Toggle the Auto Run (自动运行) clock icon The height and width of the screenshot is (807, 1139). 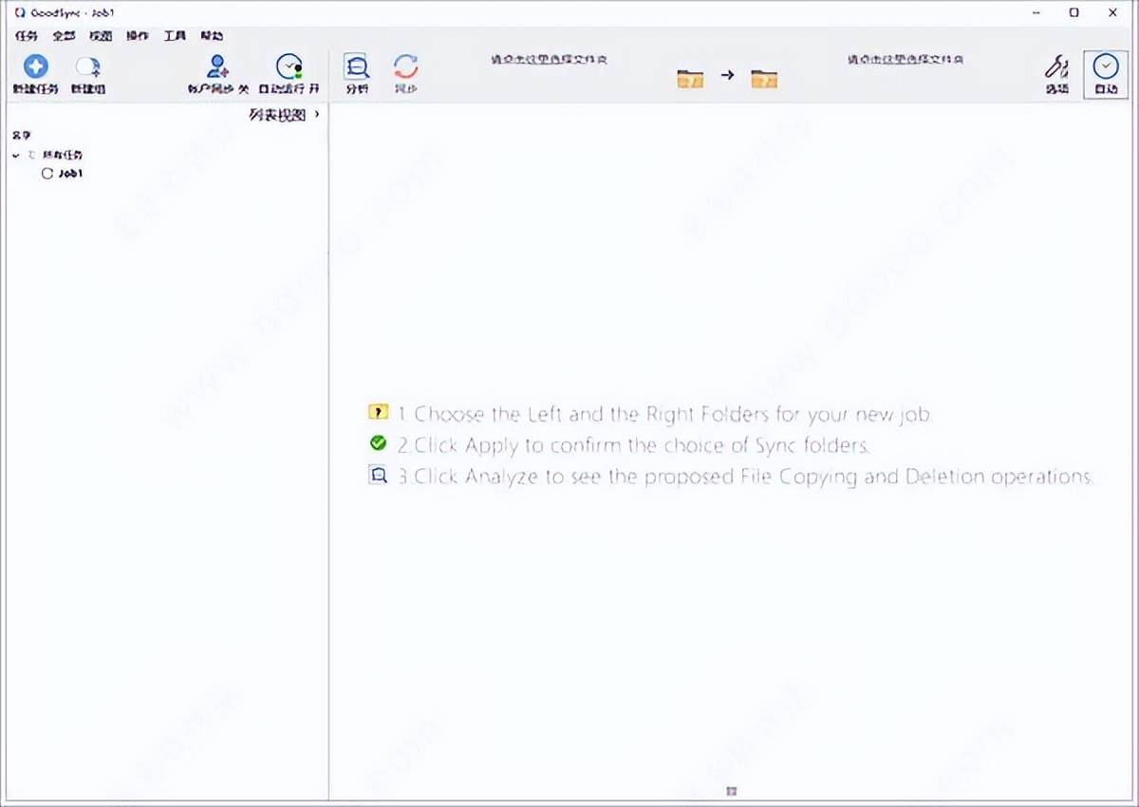(289, 67)
